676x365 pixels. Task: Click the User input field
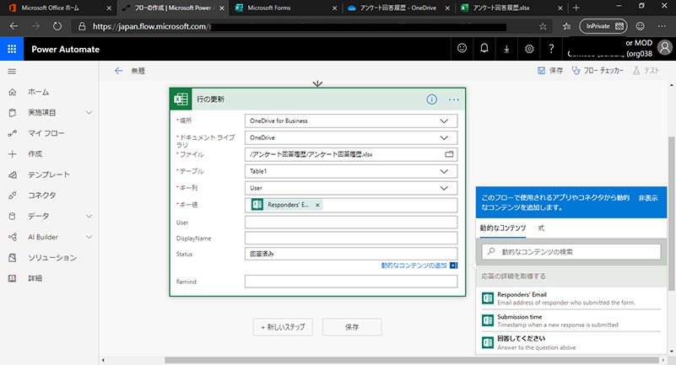tap(351, 222)
